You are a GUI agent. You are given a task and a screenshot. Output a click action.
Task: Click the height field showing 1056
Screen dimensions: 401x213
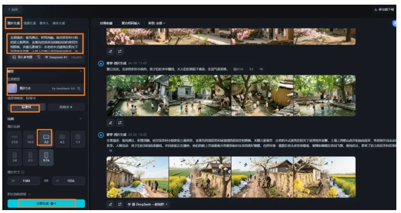point(69,181)
